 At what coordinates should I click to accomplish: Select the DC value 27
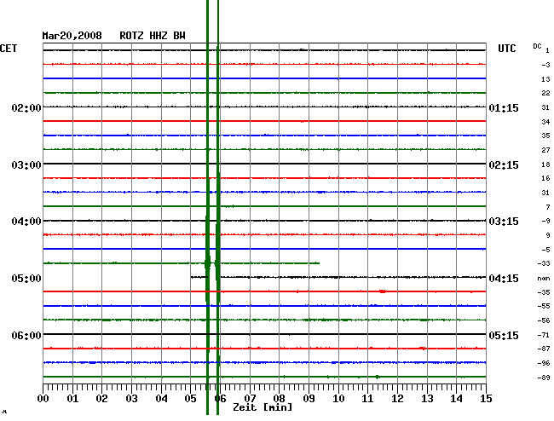point(545,150)
